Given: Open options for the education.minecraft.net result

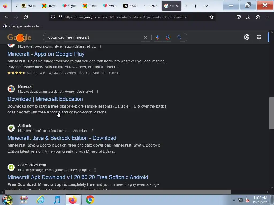Looking at the screenshot, I should 97,92.
